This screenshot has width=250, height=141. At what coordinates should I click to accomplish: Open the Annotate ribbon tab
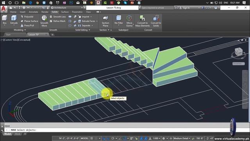pos(33,12)
